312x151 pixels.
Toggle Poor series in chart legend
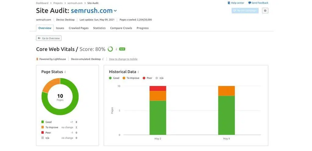147,78
